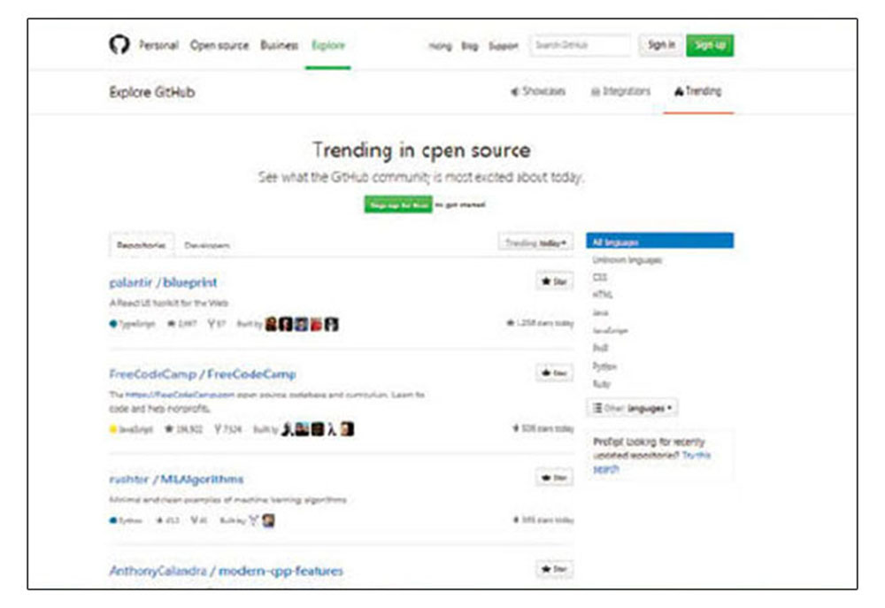View forks count of palantir / blueprint
Screen dimensions: 885x608
pyautogui.click(x=216, y=324)
